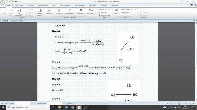197x110 pixels.
Task: Expand the Symbolics dropdown arrow
Action: 95,13
